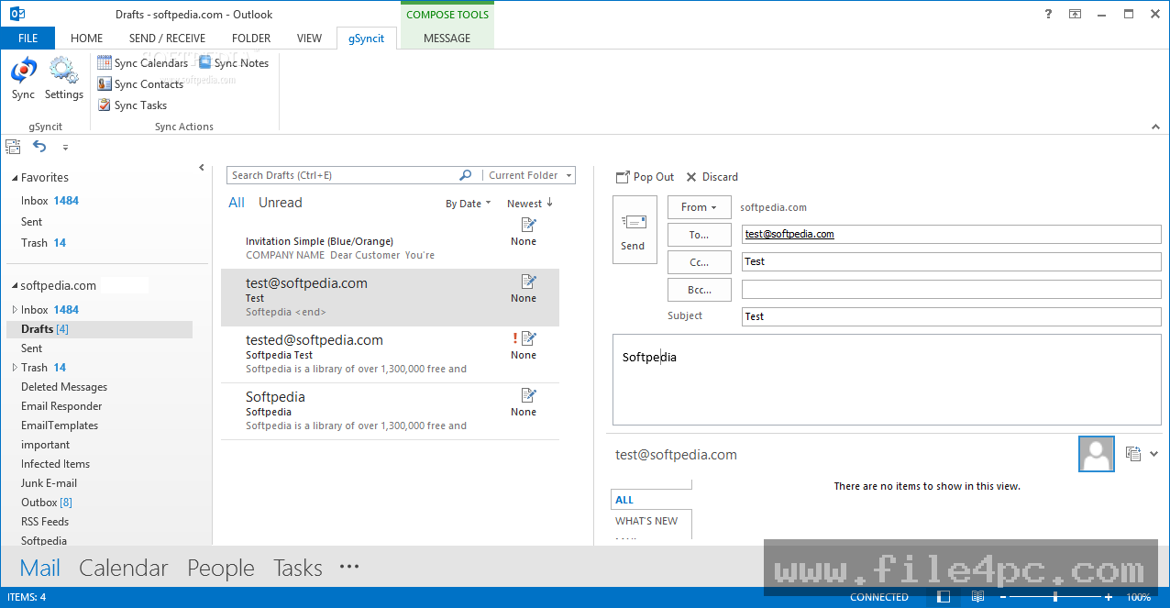This screenshot has width=1170, height=608.
Task: Collapse the Favorites group
Action: point(14,178)
